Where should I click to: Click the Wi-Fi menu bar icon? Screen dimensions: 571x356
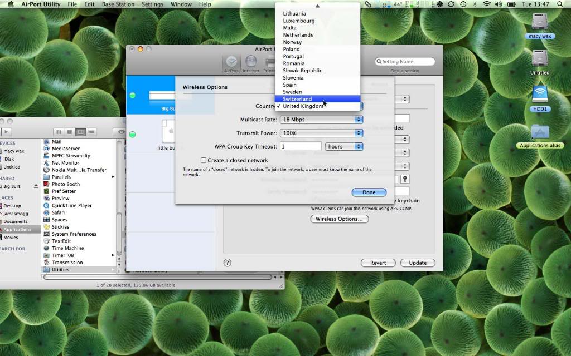[x=486, y=4]
